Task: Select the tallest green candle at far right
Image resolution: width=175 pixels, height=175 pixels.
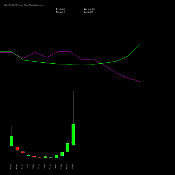Action: 73,134
